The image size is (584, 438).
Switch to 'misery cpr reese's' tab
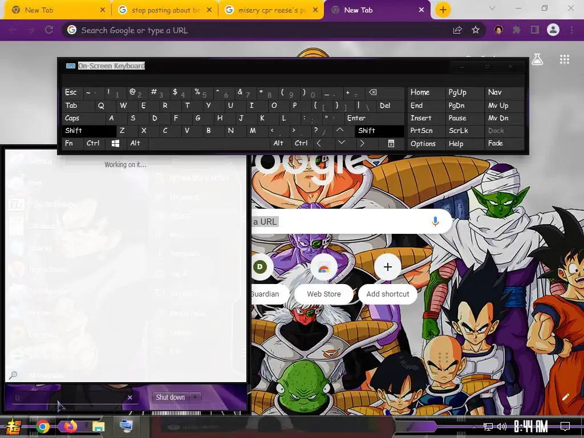[272, 10]
